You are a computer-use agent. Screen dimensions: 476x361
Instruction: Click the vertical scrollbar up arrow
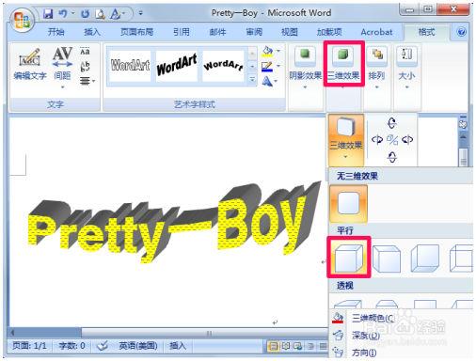pyautogui.click(x=464, y=137)
